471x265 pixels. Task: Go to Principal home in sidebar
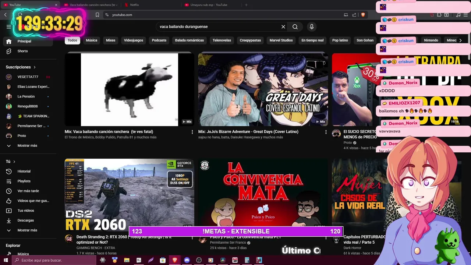tap(28, 41)
